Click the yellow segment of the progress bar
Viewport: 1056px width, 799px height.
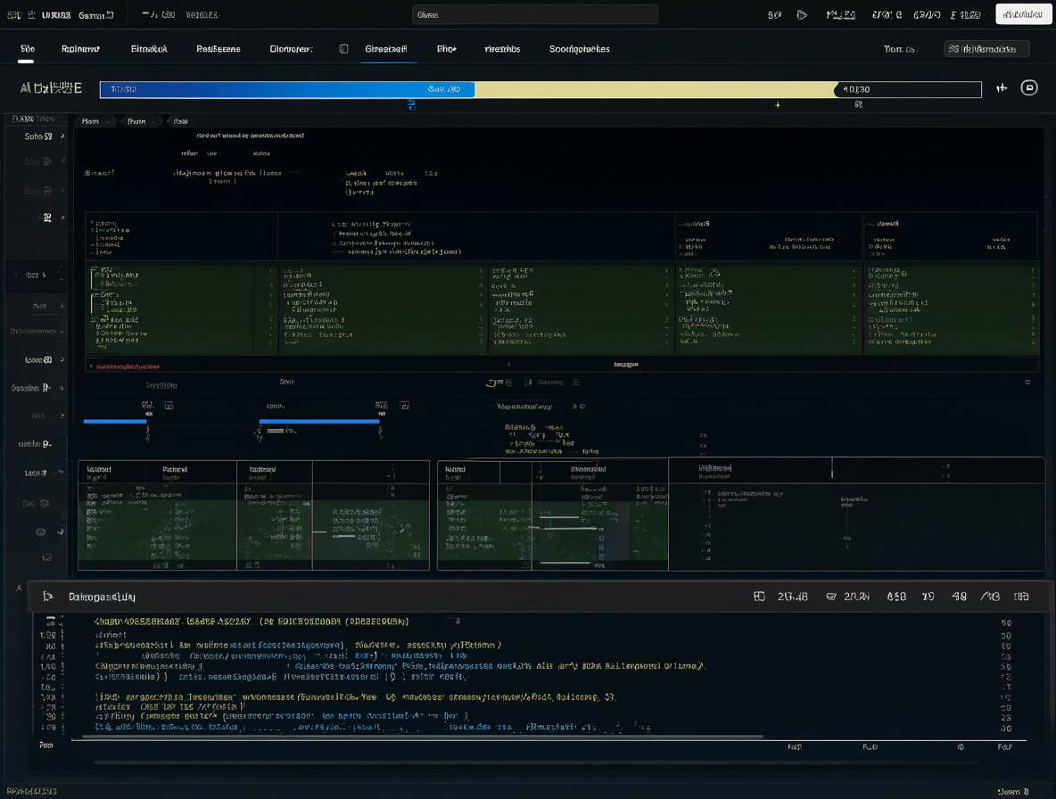point(656,89)
